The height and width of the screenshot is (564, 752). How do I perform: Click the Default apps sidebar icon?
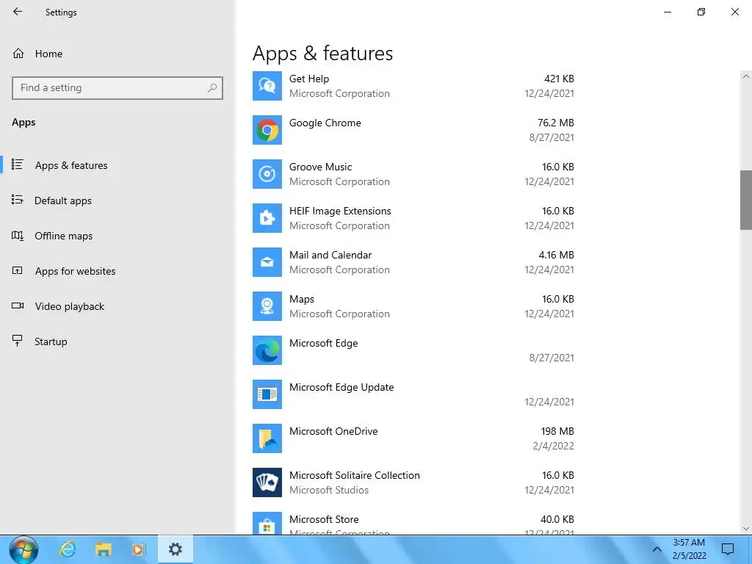point(18,200)
